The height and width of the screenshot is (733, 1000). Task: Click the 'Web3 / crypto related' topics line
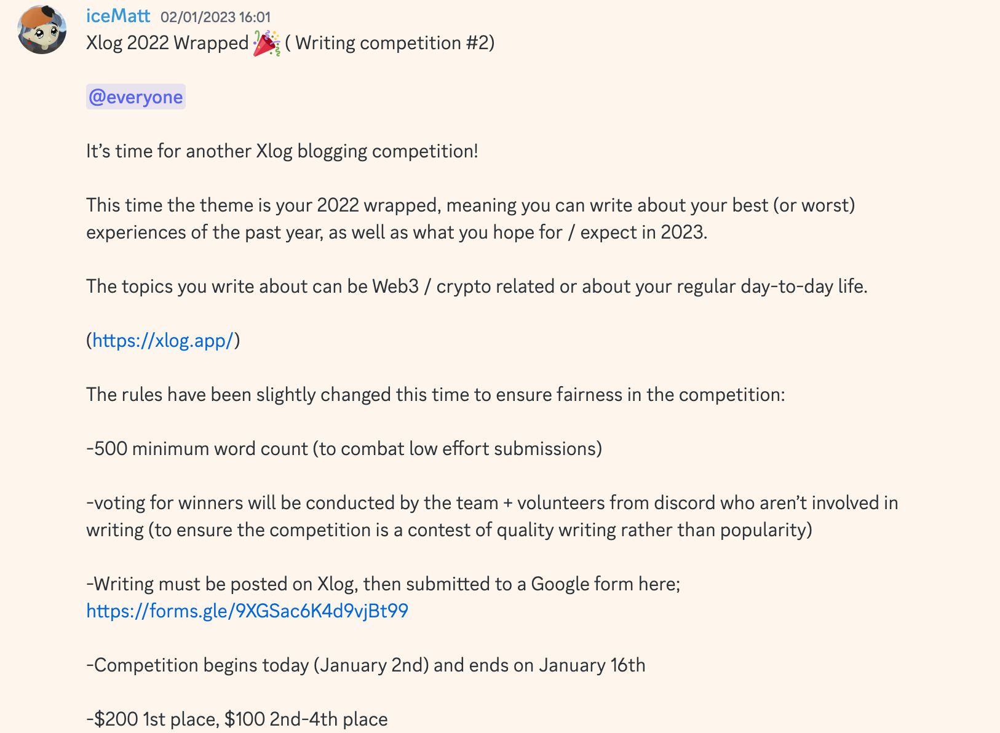[477, 287]
